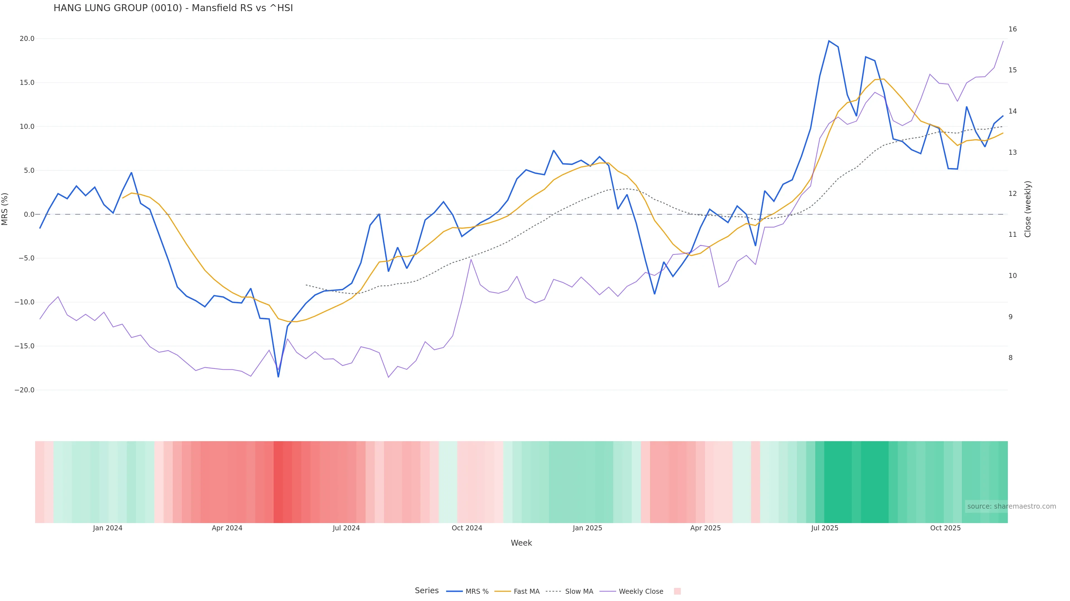
Task: Click the HANG LUNG GROUP chart title
Action: 173,8
